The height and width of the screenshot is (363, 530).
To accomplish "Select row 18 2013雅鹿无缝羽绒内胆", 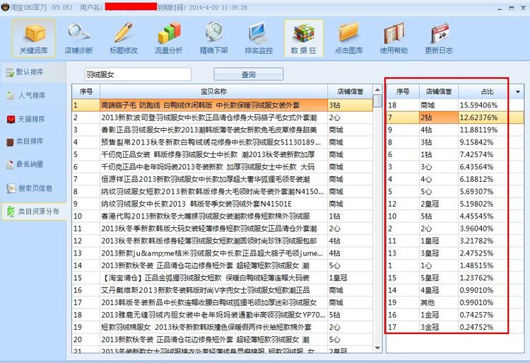I will coord(223,315).
